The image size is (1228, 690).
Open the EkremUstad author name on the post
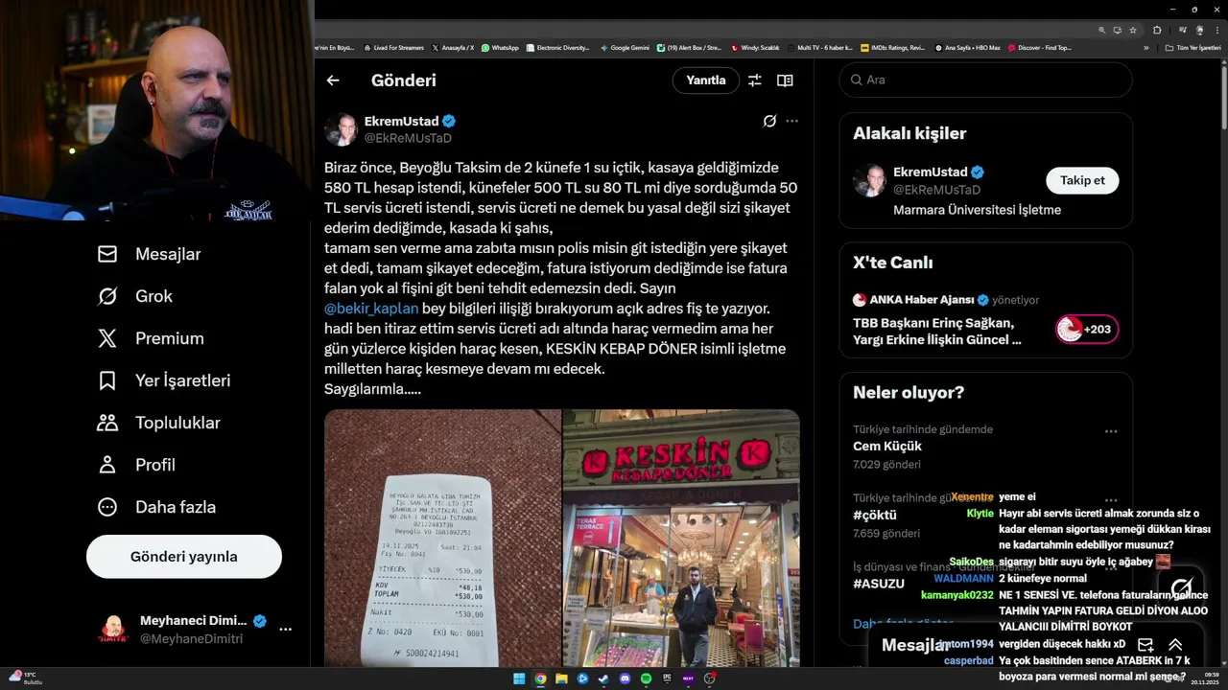[x=401, y=121]
